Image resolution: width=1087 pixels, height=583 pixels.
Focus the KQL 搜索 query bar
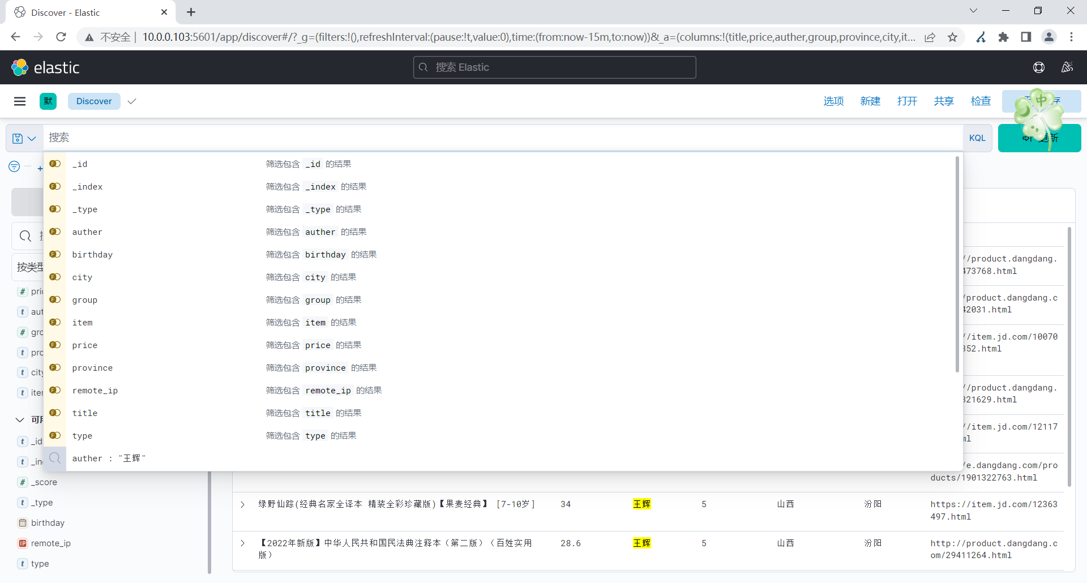pos(503,138)
